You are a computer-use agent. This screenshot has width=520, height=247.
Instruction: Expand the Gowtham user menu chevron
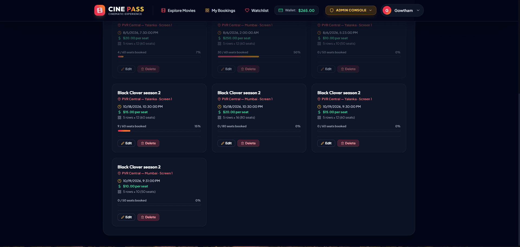coord(418,10)
